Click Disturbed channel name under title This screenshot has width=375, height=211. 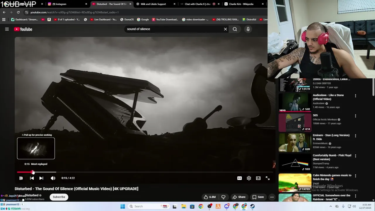click(31, 195)
